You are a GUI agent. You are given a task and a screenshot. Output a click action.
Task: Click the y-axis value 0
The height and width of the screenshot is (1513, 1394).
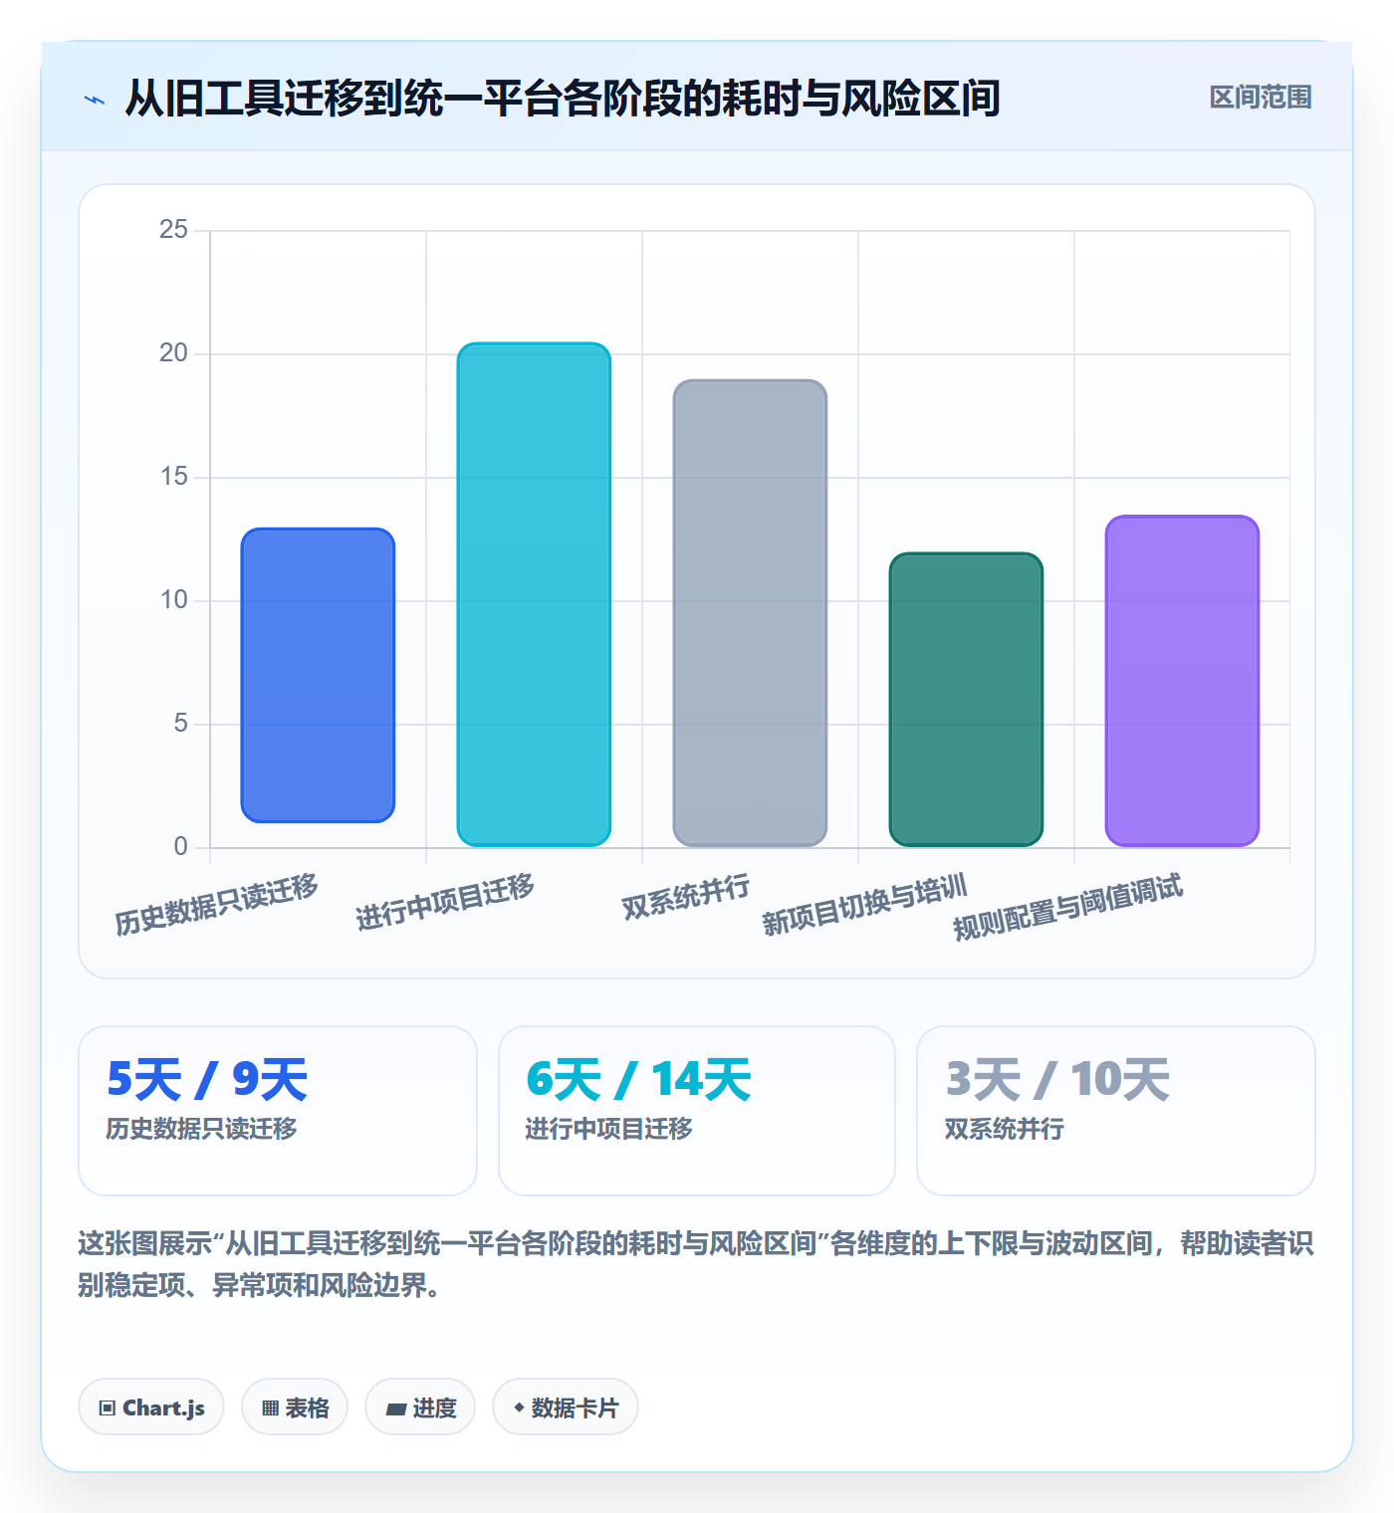pyautogui.click(x=180, y=847)
